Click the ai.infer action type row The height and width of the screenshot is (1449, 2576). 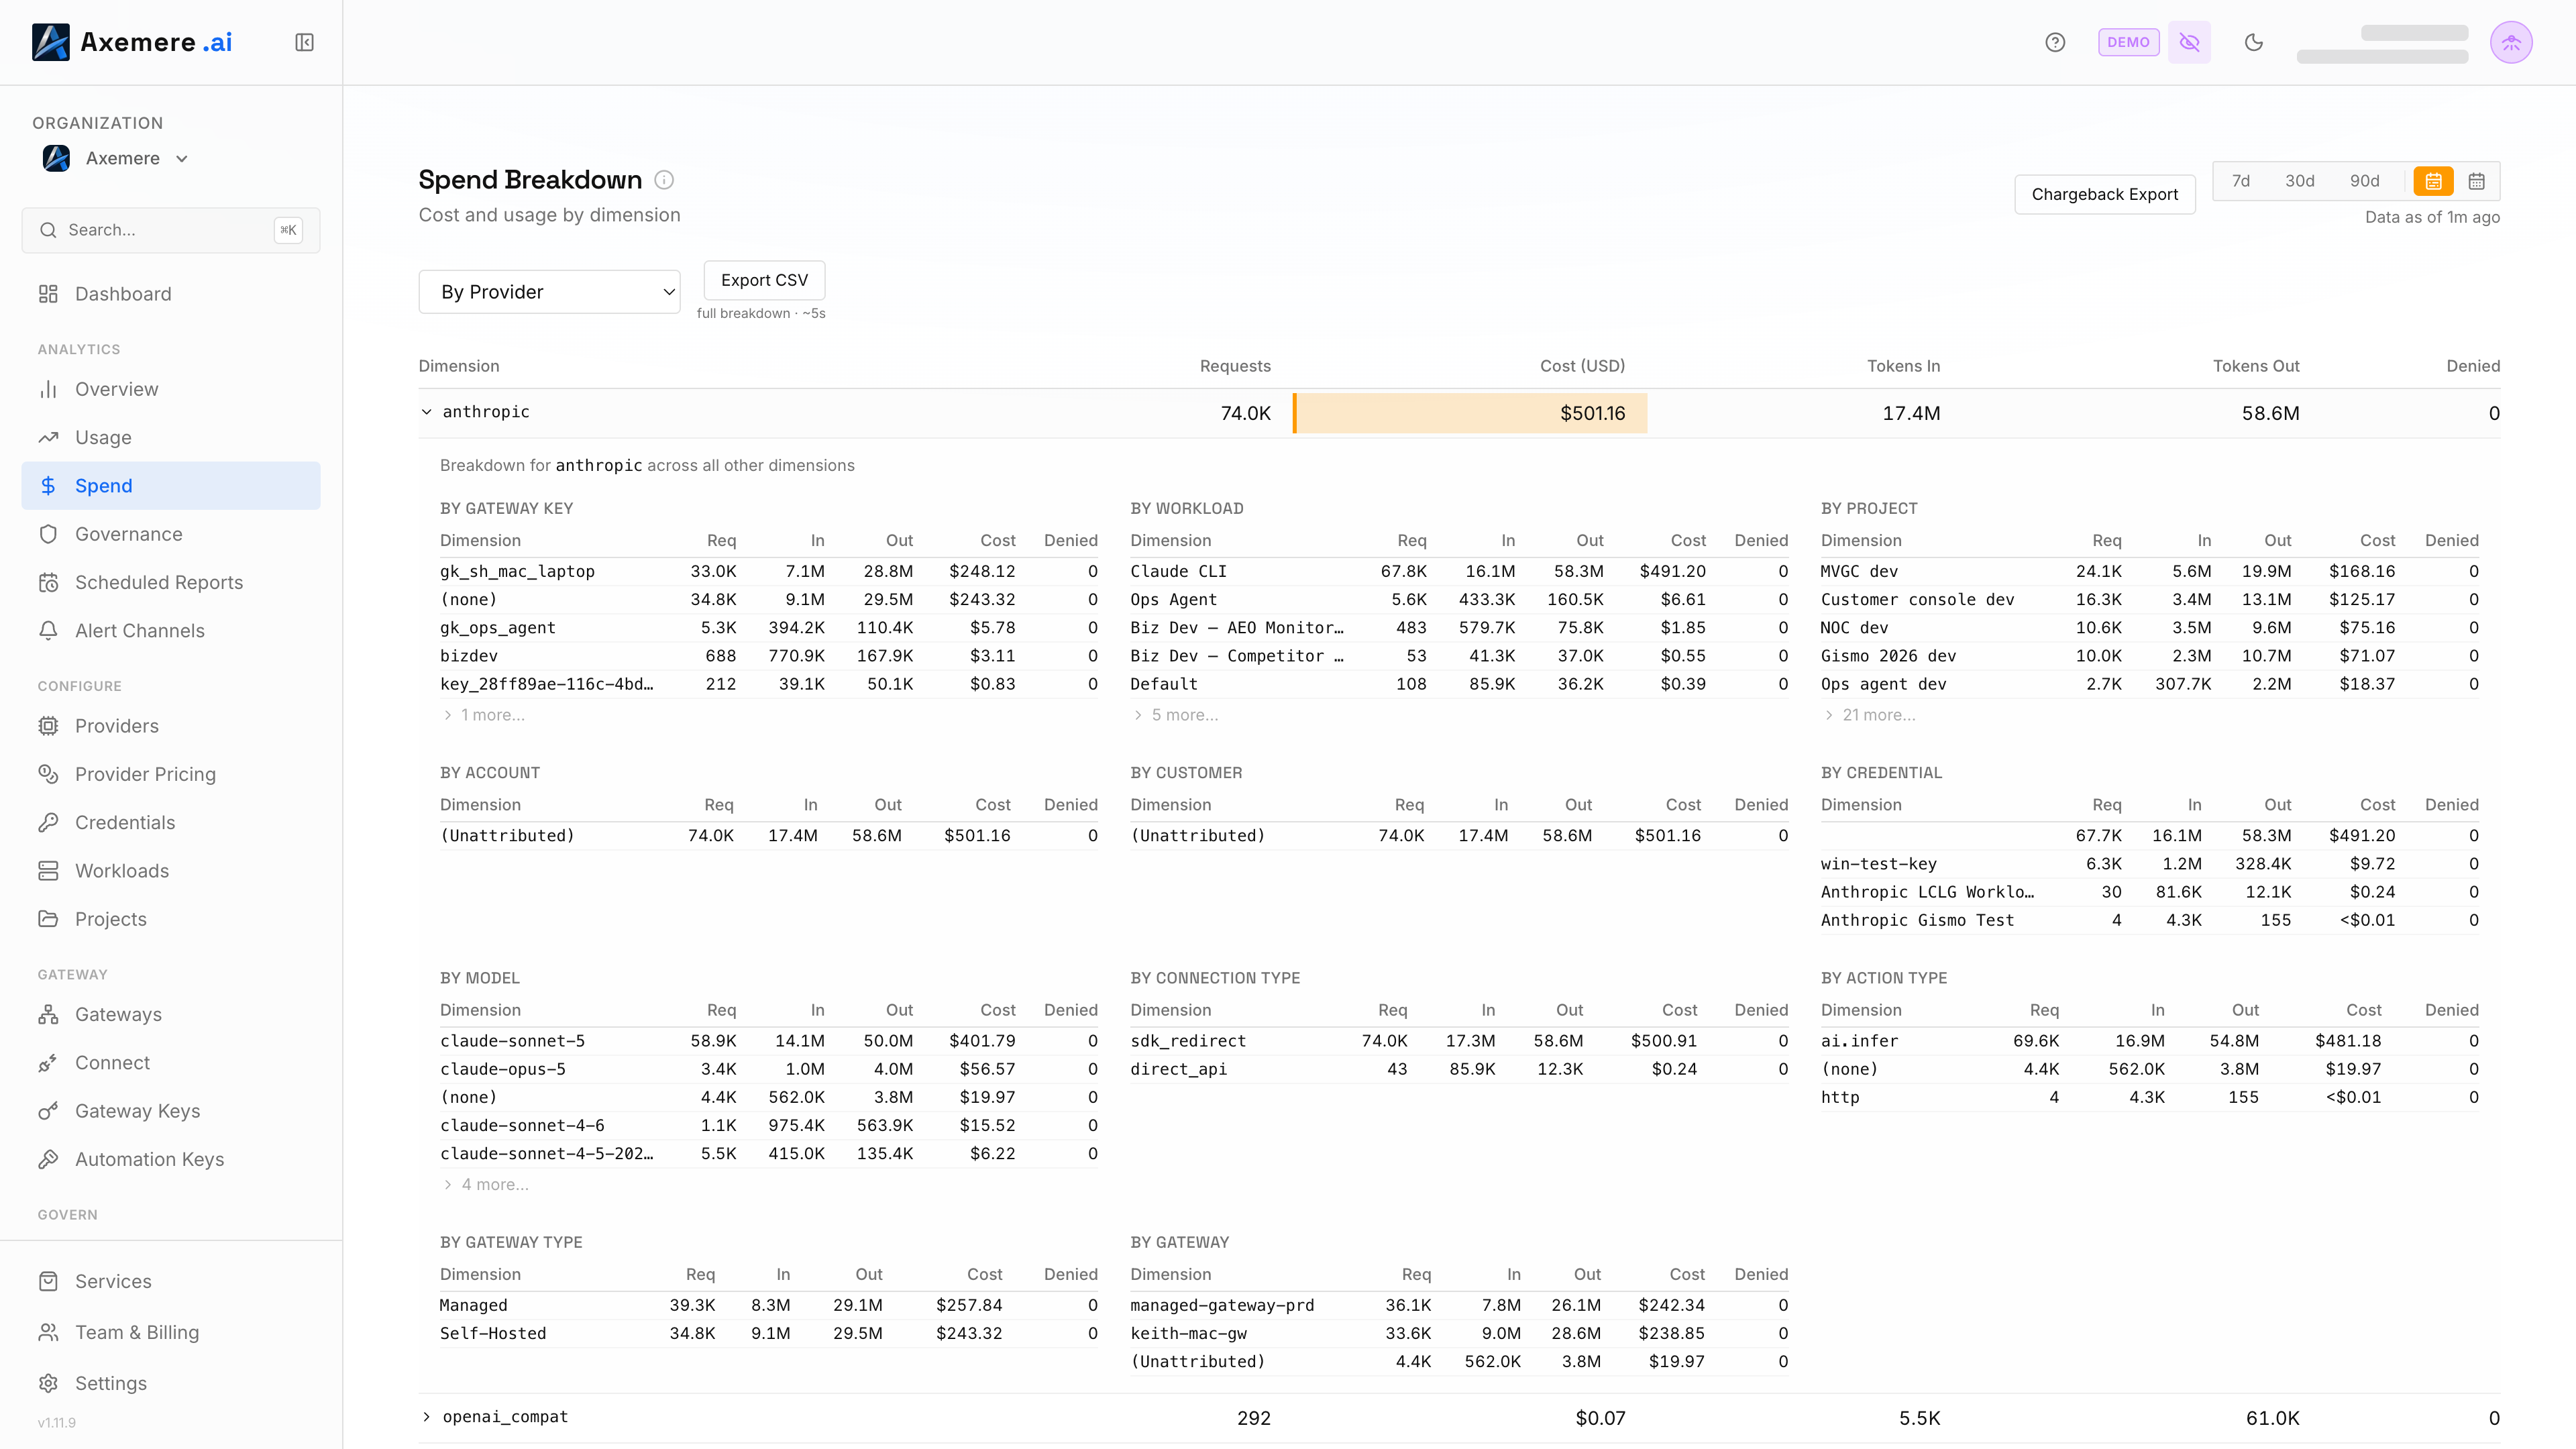point(2149,1041)
